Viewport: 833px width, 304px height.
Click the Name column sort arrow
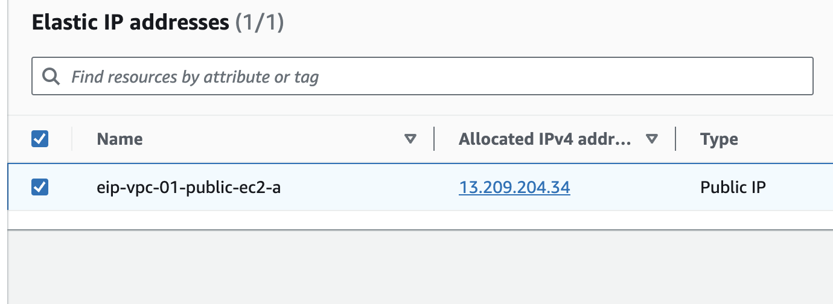click(x=410, y=139)
